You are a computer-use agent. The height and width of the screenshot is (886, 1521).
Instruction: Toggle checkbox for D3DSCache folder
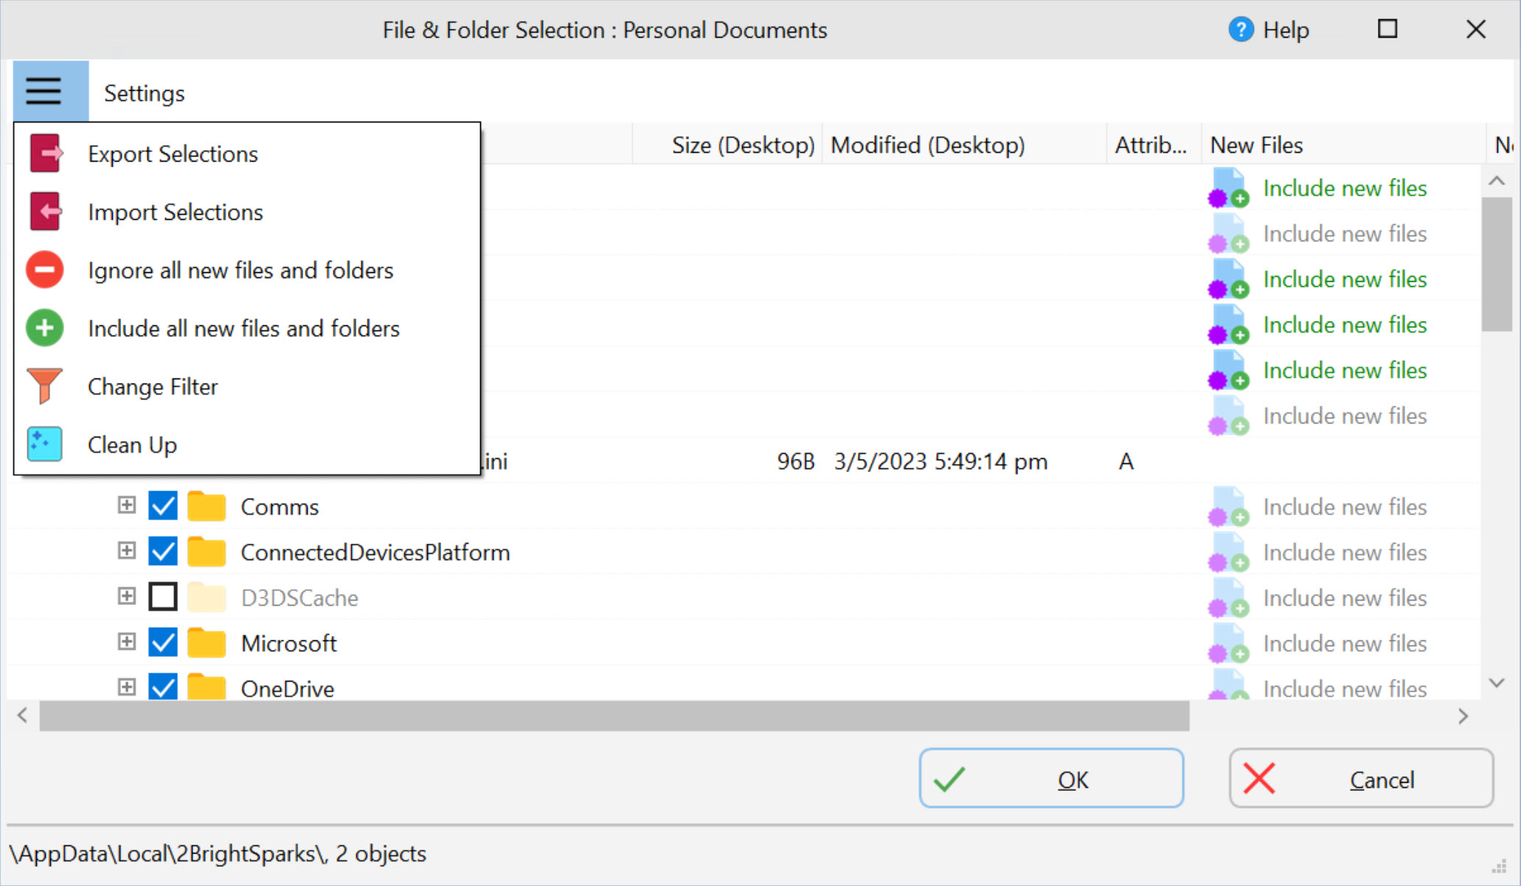coord(163,597)
